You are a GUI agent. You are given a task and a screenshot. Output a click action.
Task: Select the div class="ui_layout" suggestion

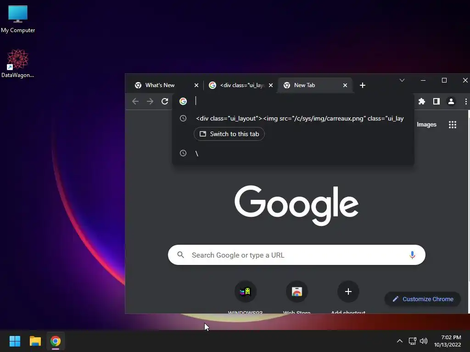tap(293, 119)
